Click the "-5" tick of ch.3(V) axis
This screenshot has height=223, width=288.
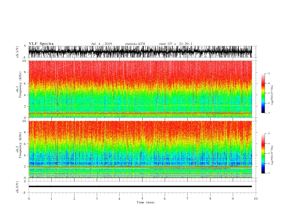point(24,193)
